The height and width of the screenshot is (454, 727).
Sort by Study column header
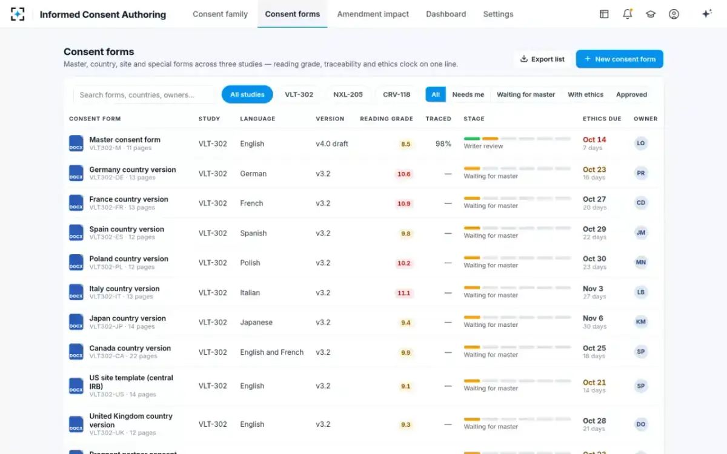(209, 119)
